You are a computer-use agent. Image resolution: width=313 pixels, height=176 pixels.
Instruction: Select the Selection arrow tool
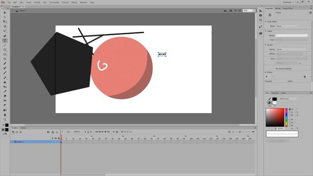pos(5,13)
